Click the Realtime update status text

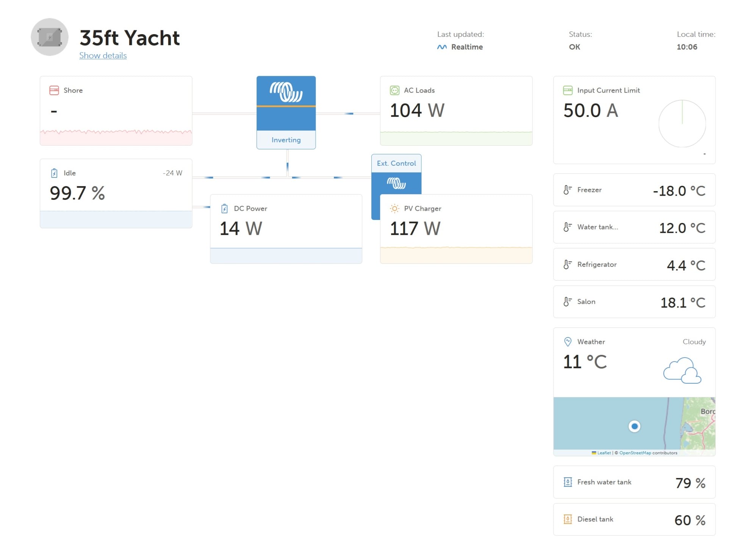coord(467,47)
